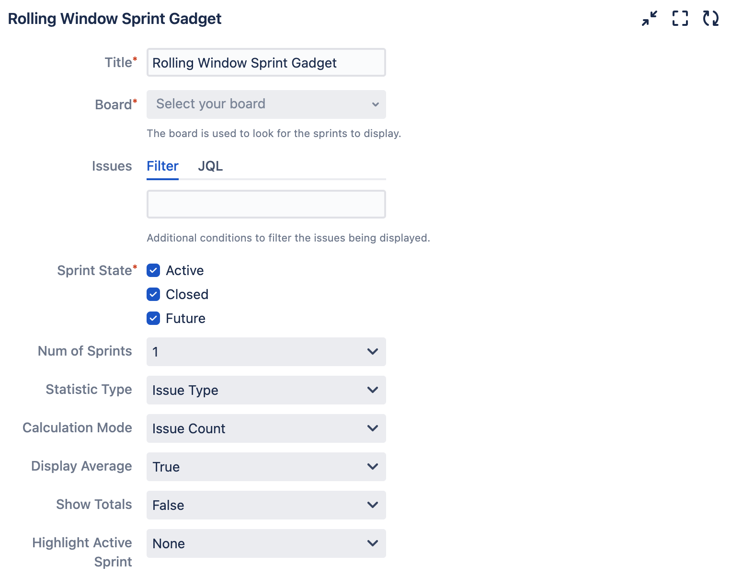Open the Select your board dropdown

click(266, 104)
